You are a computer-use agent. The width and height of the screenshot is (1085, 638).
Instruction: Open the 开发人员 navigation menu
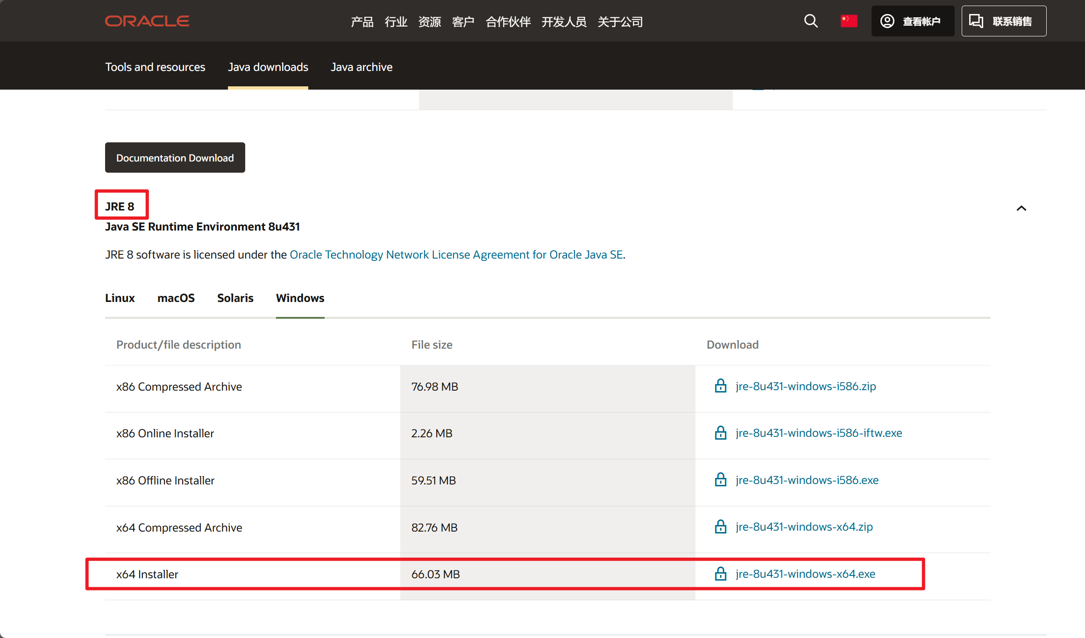564,21
